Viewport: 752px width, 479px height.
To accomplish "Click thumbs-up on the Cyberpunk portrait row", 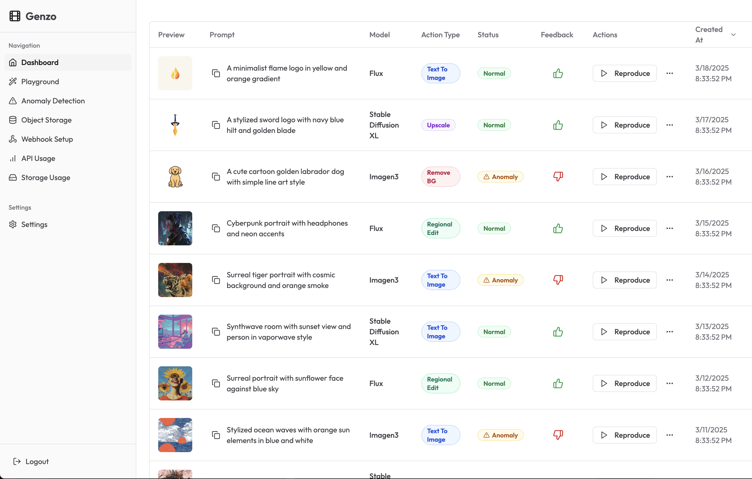I will tap(558, 228).
